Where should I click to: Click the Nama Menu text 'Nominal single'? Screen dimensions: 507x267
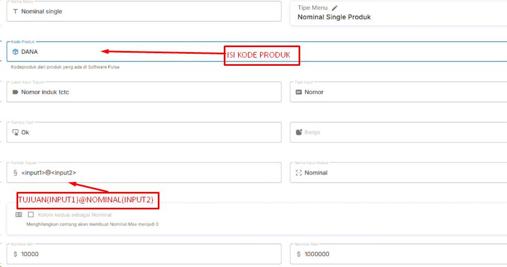pos(41,11)
